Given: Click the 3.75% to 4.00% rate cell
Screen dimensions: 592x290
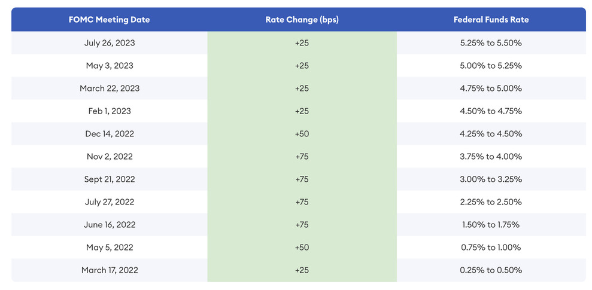Looking at the screenshot, I should tap(491, 156).
